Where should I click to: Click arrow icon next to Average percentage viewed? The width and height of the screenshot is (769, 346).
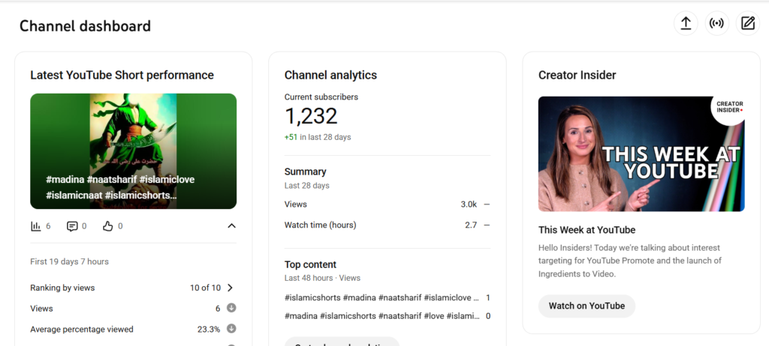point(231,329)
